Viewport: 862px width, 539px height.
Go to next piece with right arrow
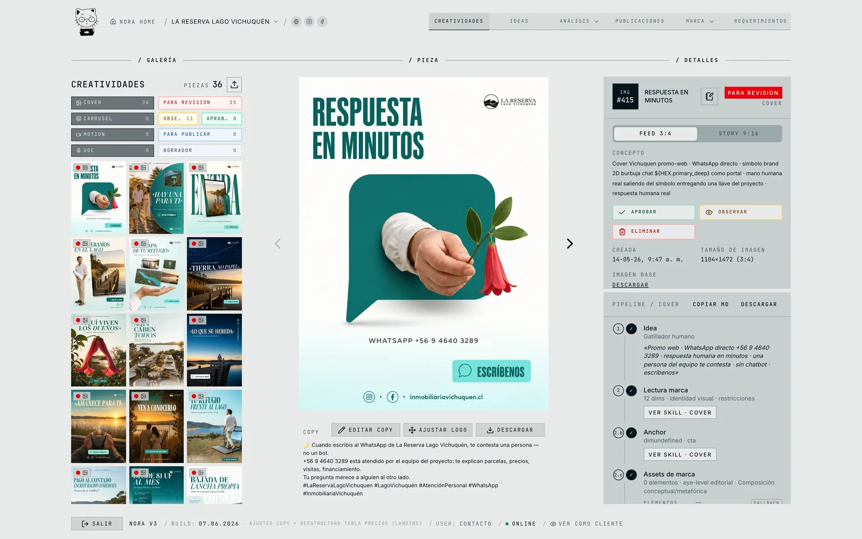(569, 244)
